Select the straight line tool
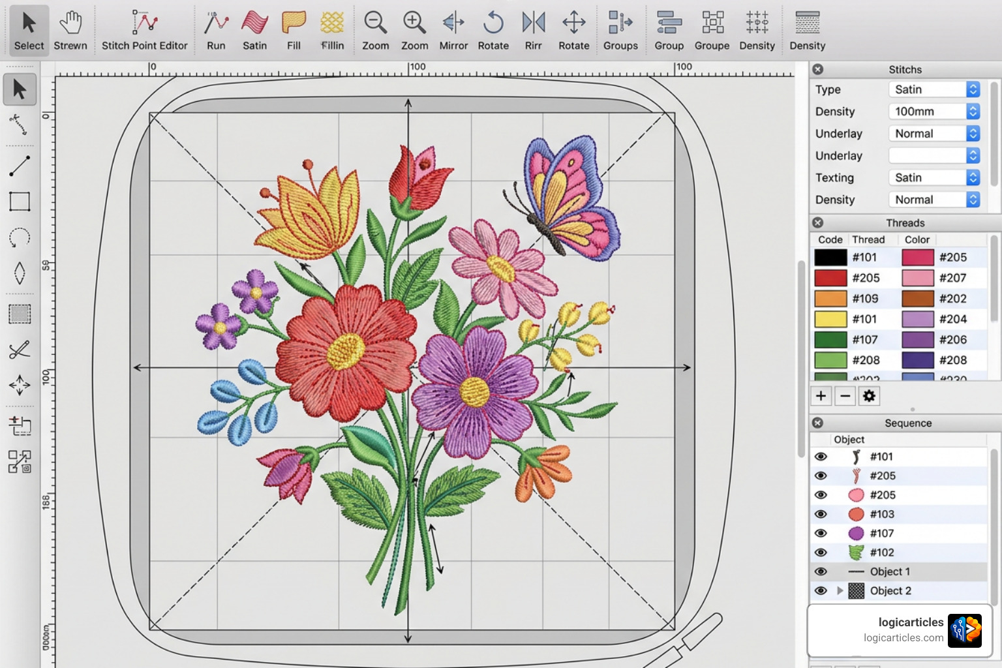This screenshot has width=1002, height=668. tap(20, 166)
